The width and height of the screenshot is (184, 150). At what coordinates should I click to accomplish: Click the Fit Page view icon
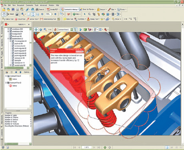[33, 14]
